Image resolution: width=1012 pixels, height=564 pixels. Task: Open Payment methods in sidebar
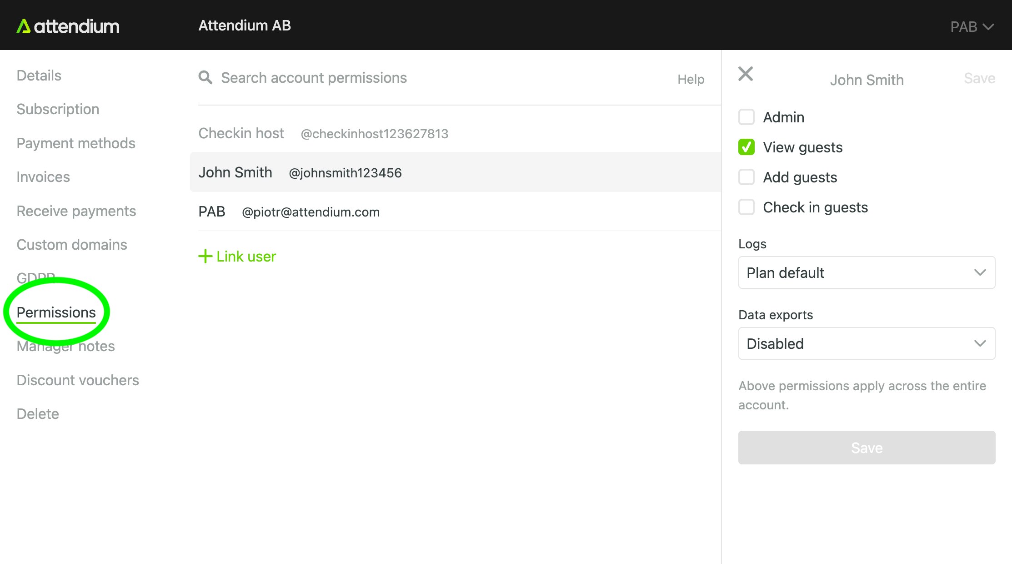point(76,143)
